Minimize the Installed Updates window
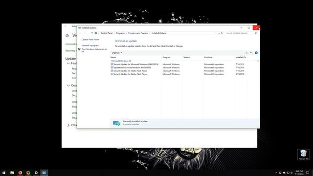The image size is (313, 176). pos(241,28)
